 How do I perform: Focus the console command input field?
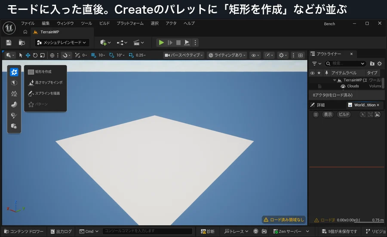(x=147, y=231)
